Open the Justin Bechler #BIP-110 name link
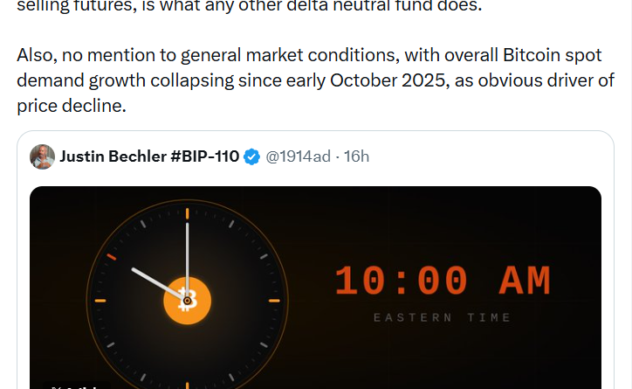 coord(148,156)
